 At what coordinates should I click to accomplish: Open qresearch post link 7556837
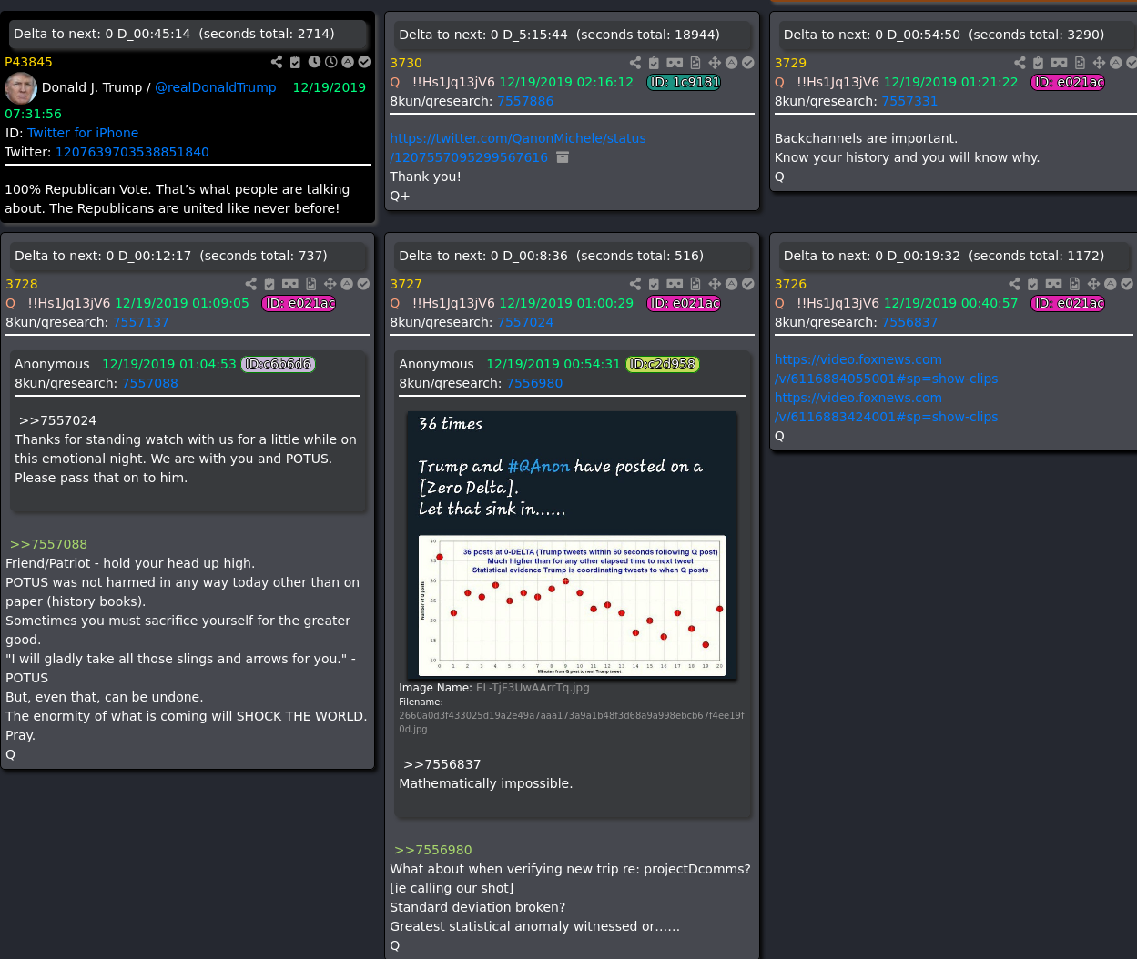909,322
